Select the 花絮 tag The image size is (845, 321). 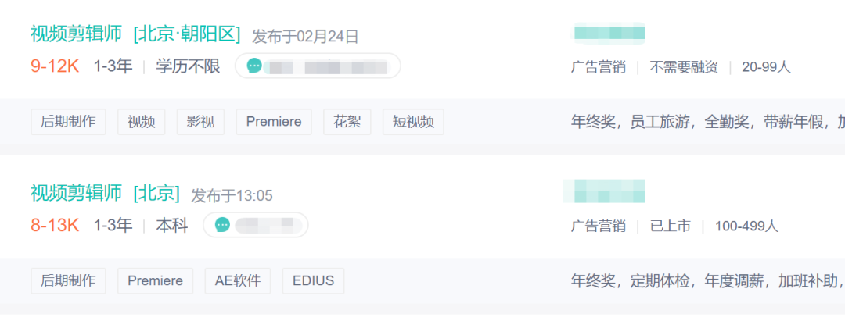point(347,122)
